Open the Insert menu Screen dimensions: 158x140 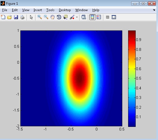[x=38, y=10]
